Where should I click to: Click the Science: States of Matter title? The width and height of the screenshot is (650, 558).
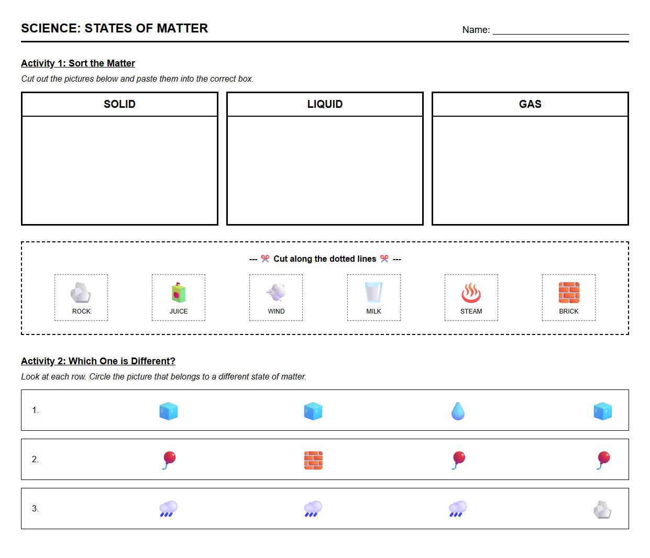114,28
